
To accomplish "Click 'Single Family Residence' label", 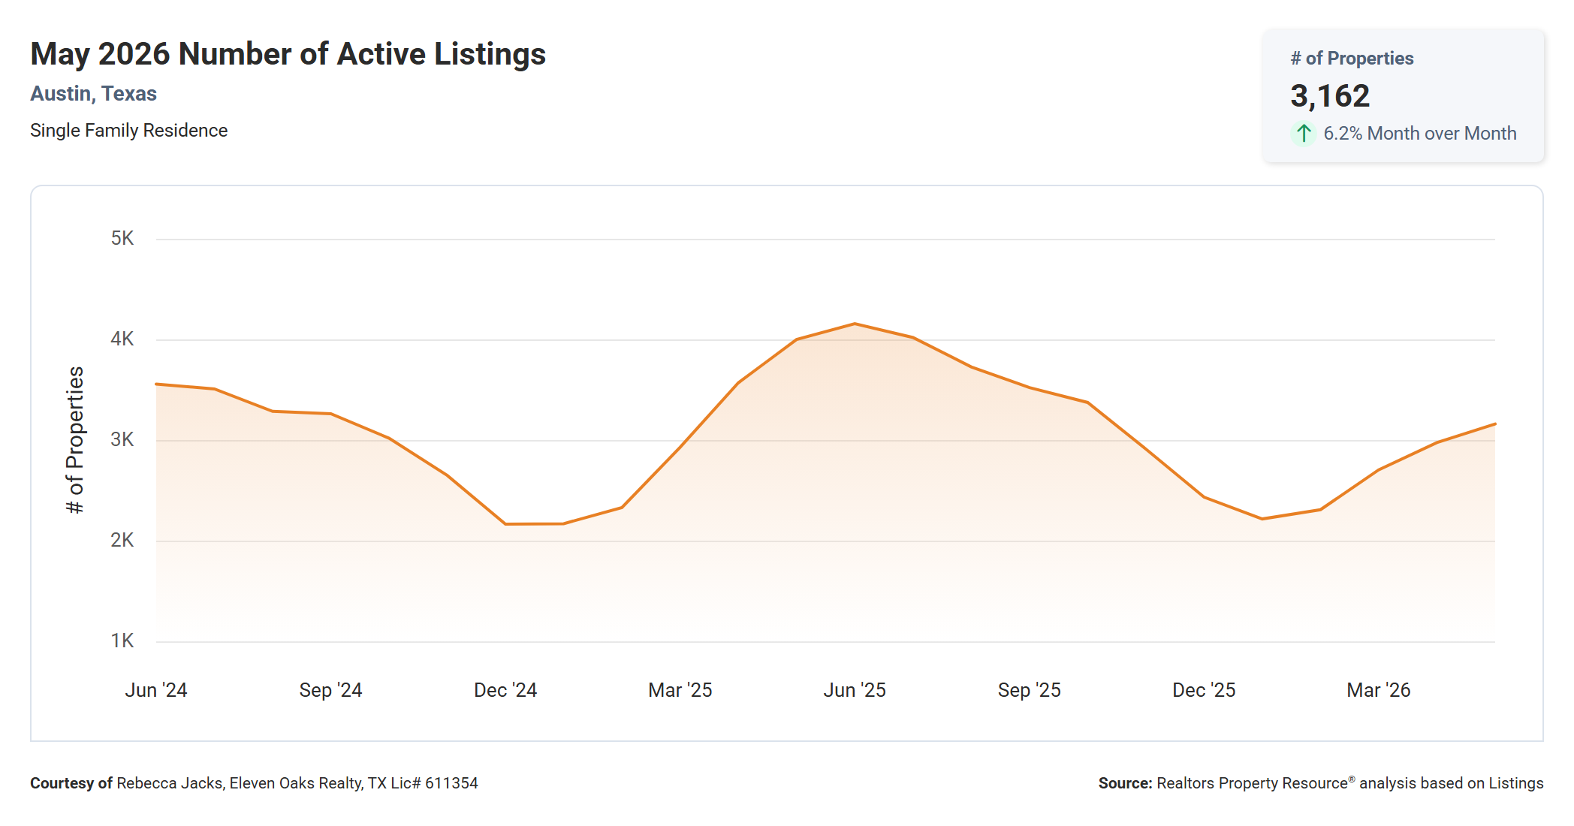I will coord(128,131).
